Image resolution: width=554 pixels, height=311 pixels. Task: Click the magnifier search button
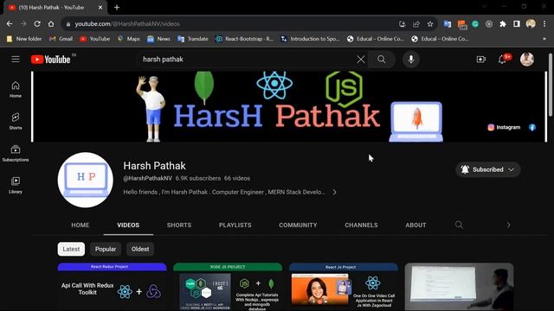coord(382,60)
